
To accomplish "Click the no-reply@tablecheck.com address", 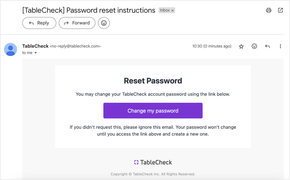I will 75,46.
